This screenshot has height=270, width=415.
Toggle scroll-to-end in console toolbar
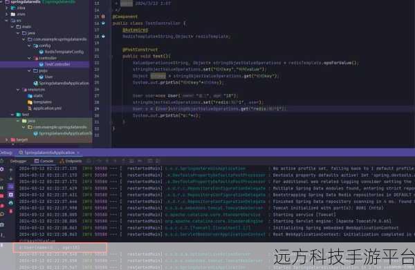11,195
